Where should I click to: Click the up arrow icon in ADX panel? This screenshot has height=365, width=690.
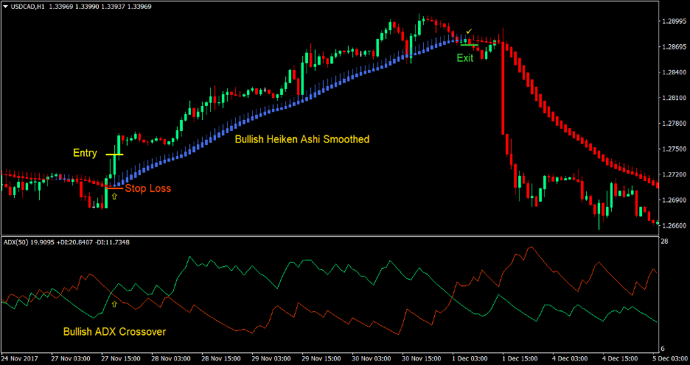pos(114,302)
